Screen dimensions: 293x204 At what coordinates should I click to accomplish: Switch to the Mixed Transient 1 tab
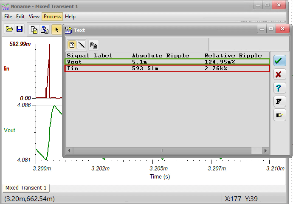tap(26, 188)
